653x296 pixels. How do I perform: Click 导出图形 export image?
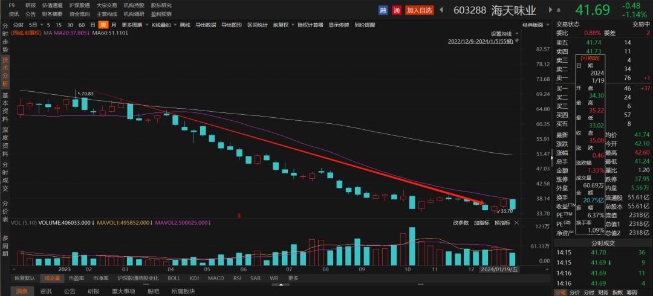(x=232, y=25)
